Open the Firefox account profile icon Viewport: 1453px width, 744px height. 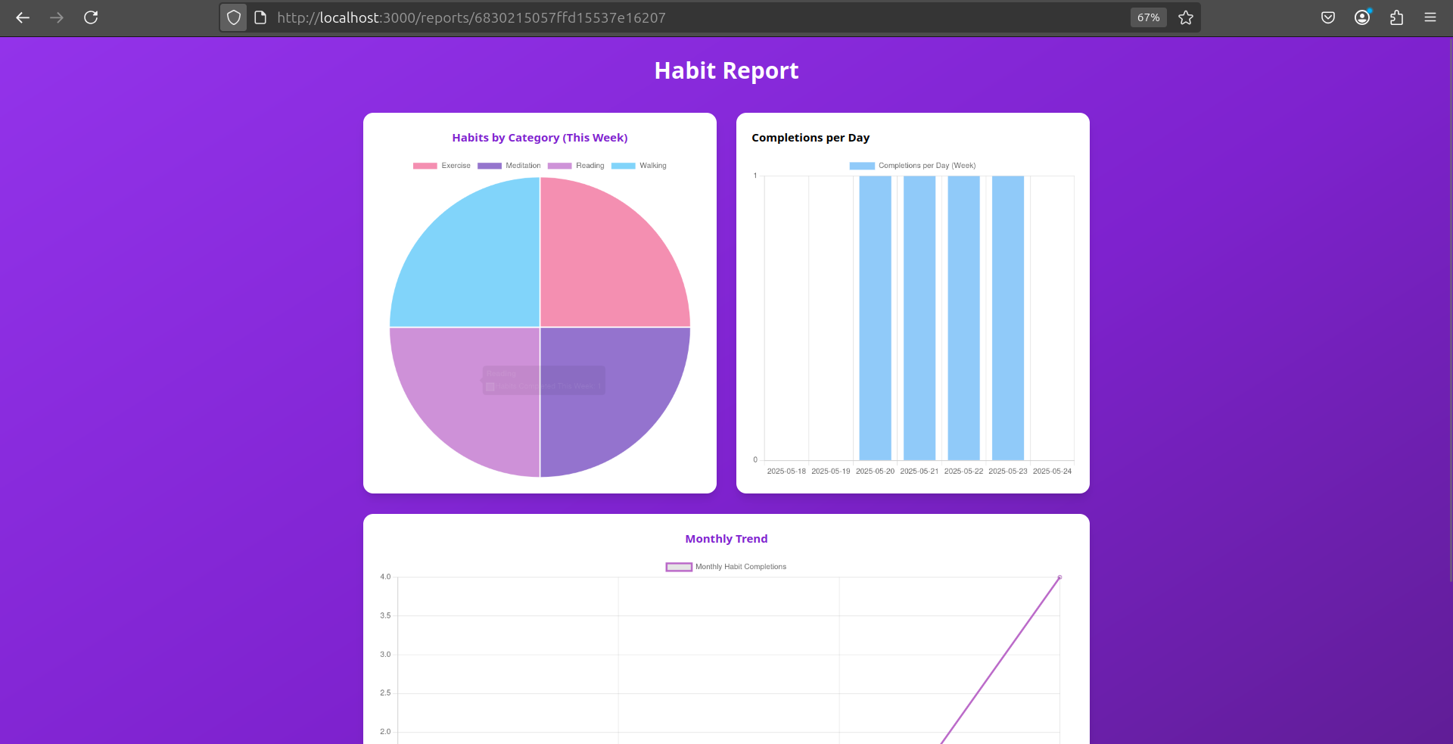[1362, 17]
